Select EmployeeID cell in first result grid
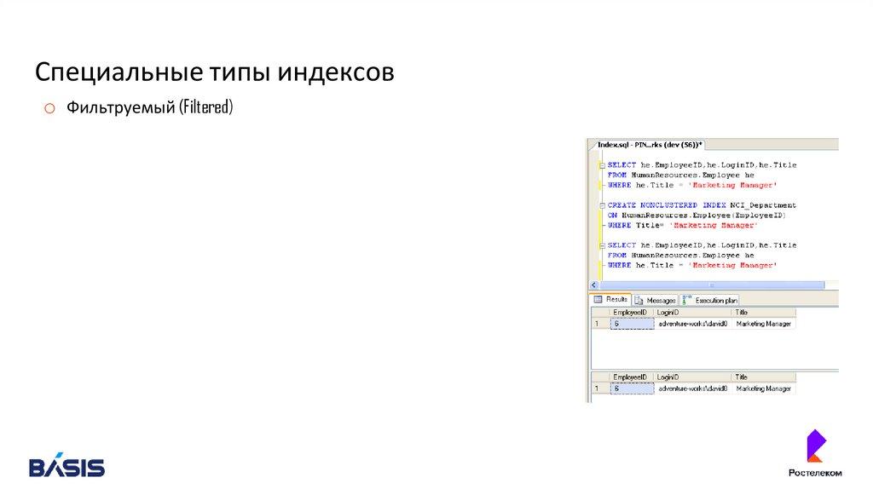Screen dimensions: 873x489 (x=633, y=325)
